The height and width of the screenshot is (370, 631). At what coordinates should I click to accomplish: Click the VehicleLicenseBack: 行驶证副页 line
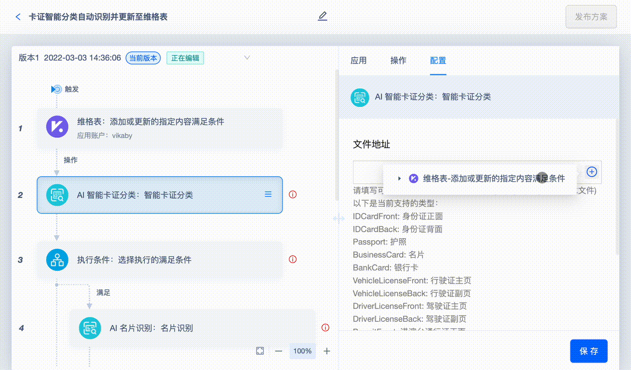(412, 293)
